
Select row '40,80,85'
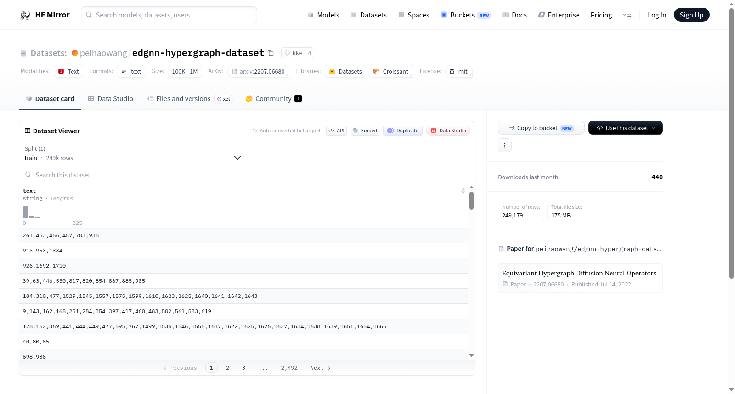[x=243, y=342]
